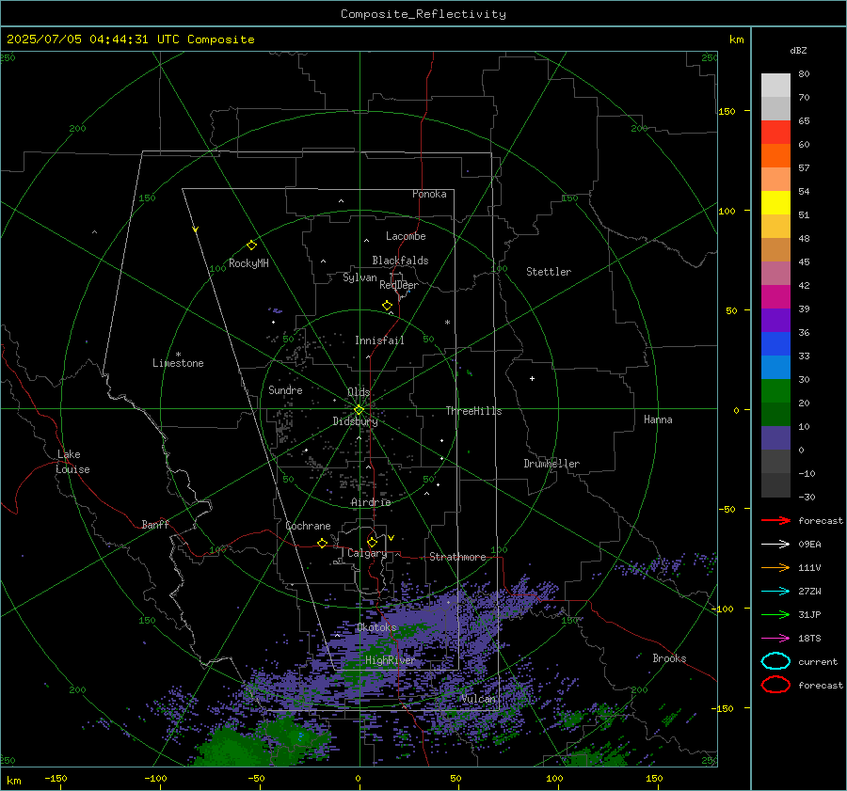Click the red 'forecast' ellipse legend icon

775,685
